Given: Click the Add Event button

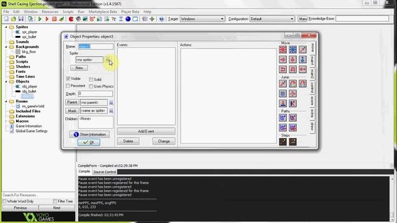Looking at the screenshot, I should [146, 131].
